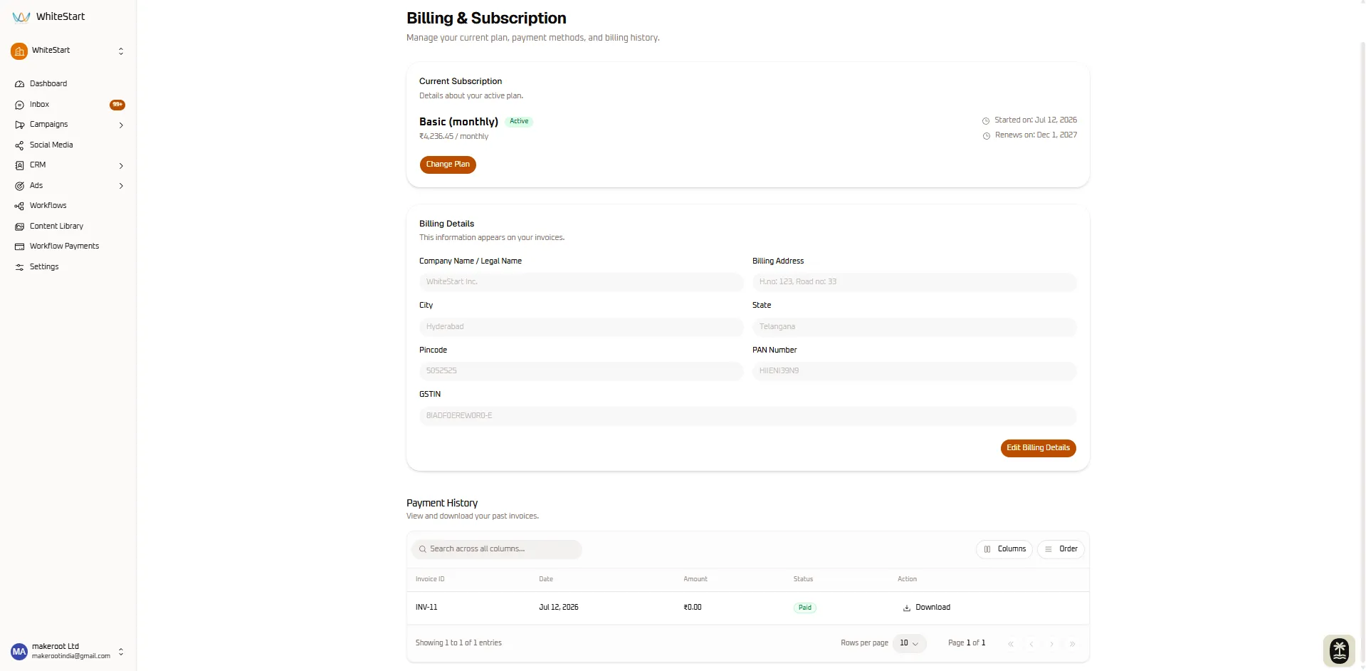1366x671 pixels.
Task: Select Workflow Payments in the sidebar
Action: pyautogui.click(x=68, y=246)
